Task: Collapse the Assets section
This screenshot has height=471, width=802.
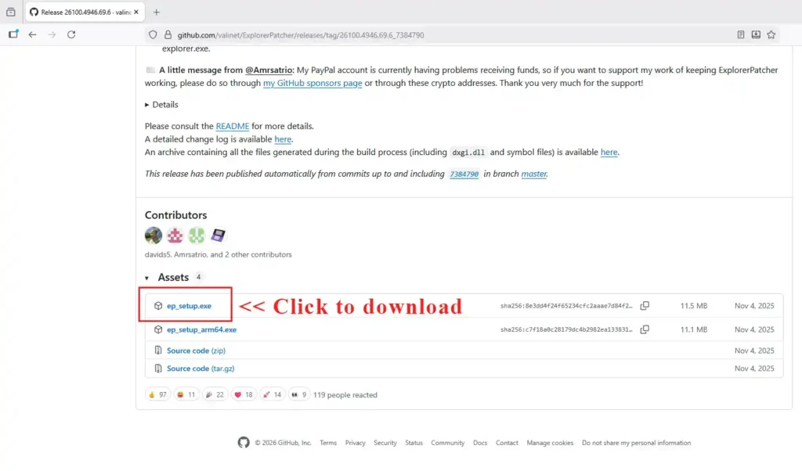Action: (148, 278)
